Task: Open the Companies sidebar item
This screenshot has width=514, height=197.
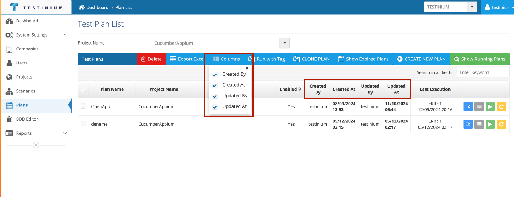Action: click(x=36, y=49)
